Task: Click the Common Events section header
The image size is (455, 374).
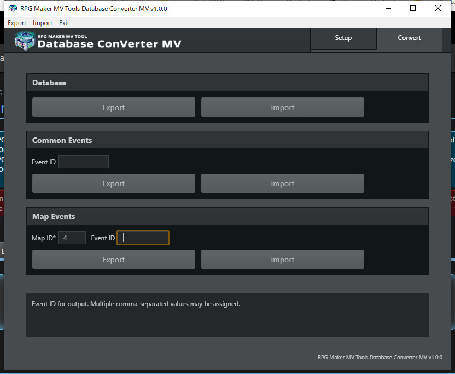Action: click(227, 140)
